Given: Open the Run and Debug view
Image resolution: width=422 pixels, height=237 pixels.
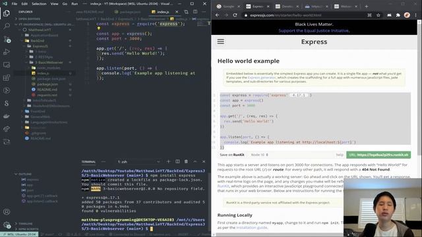Looking at the screenshot, I should (x=7, y=52).
